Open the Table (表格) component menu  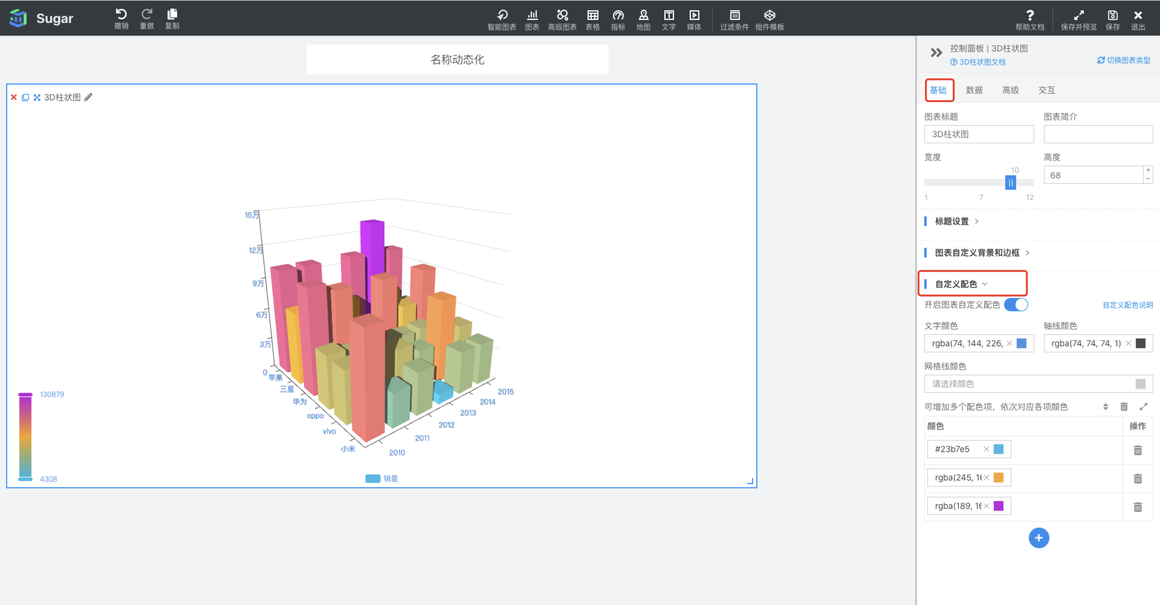pos(593,20)
